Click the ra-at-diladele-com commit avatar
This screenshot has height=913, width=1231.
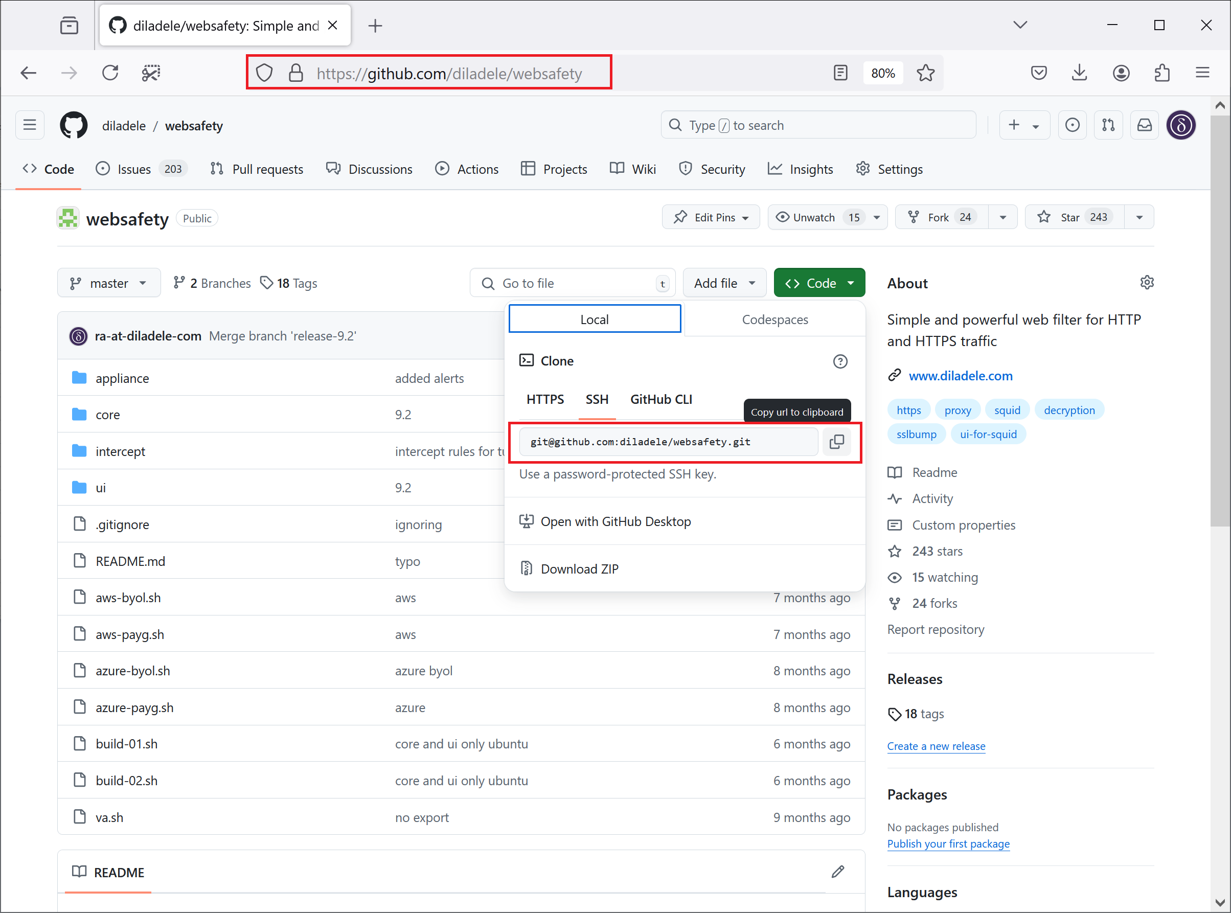[78, 336]
